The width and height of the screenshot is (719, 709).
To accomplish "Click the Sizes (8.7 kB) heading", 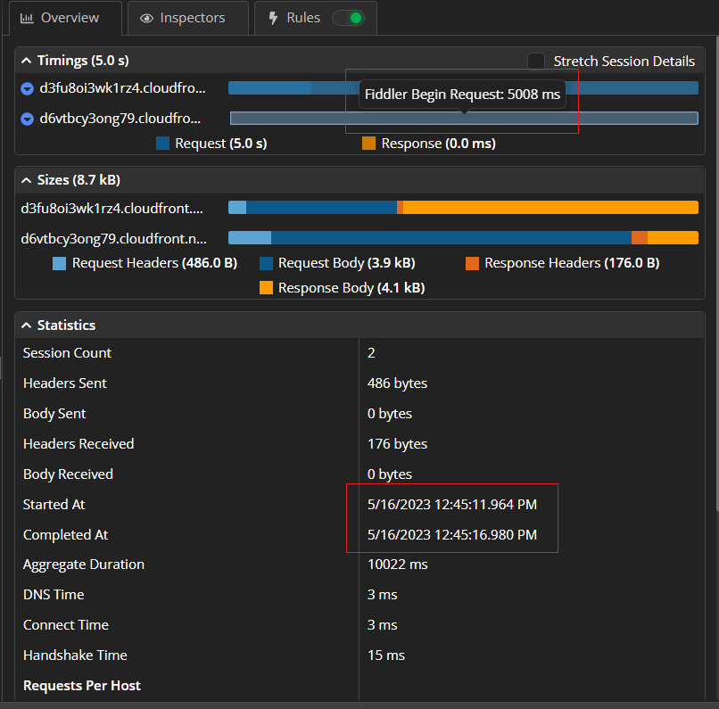I will pos(79,180).
